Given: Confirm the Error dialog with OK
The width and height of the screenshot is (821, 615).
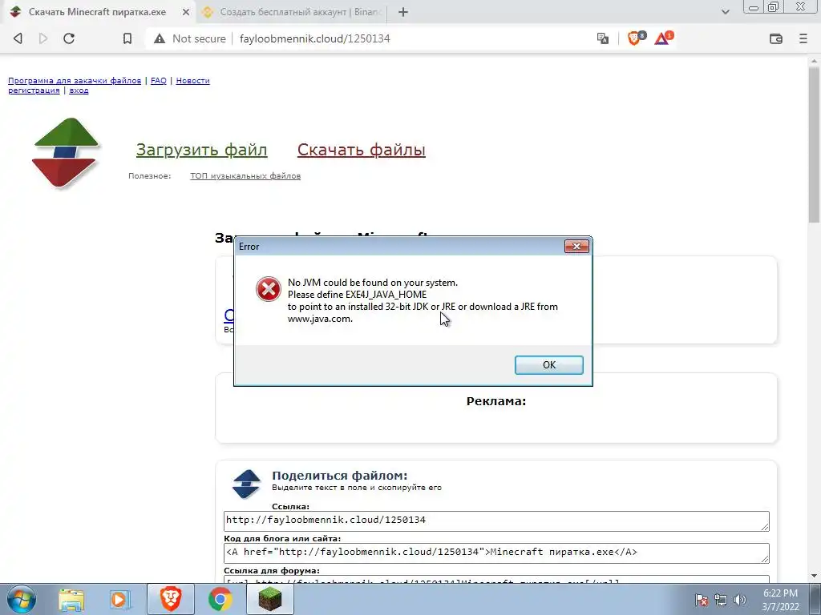Looking at the screenshot, I should point(548,365).
